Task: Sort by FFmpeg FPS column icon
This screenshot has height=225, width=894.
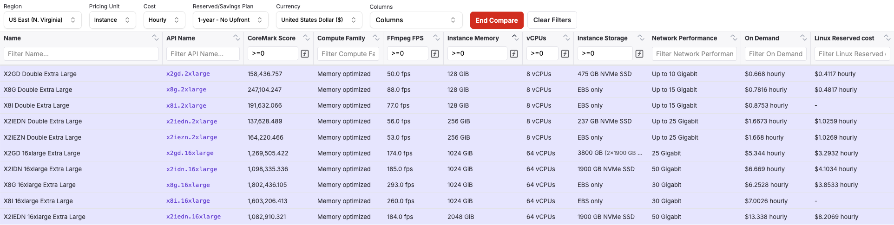Action: [436, 38]
